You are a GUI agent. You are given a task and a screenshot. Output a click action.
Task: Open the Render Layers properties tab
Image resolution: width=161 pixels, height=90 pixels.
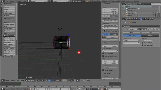pyautogui.click(x=130, y=19)
